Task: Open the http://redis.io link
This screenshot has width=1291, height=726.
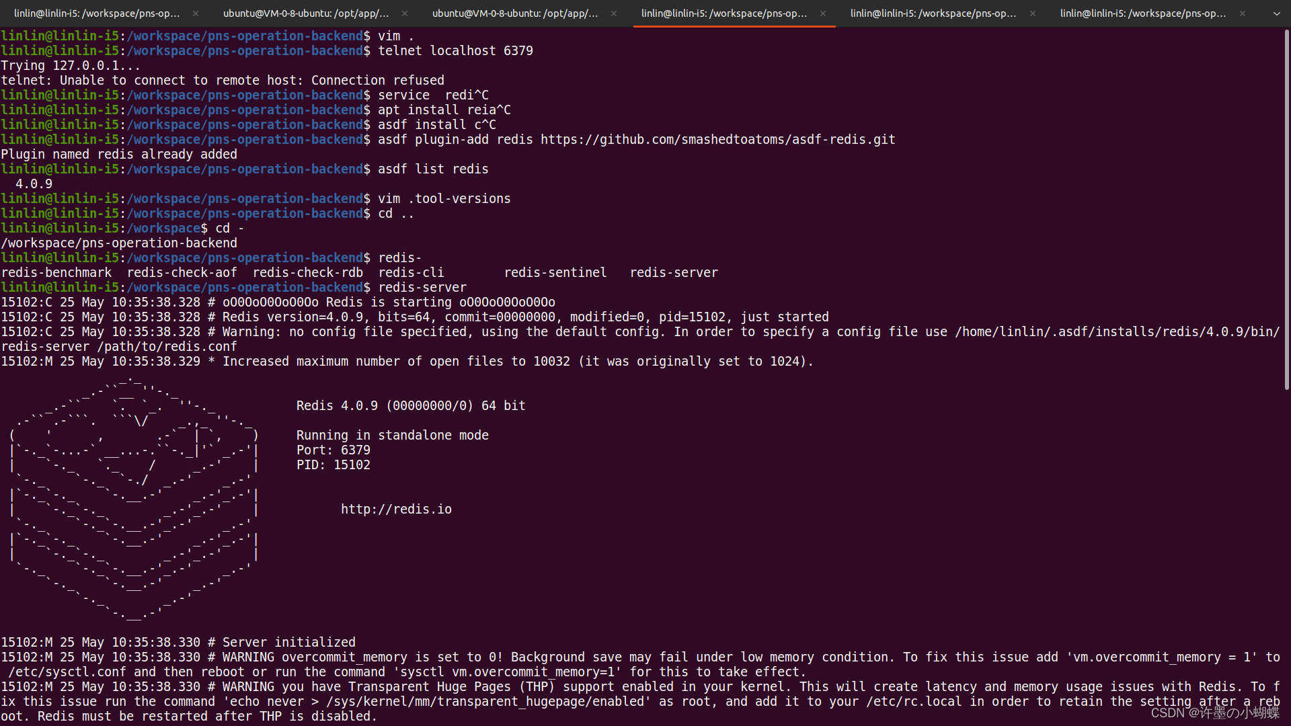Action: (x=396, y=509)
